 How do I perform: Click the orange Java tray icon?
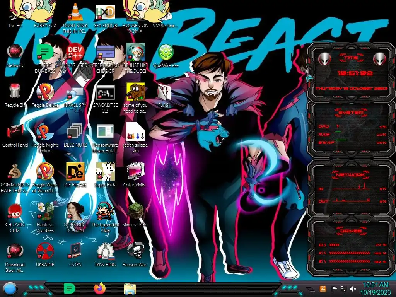click(x=323, y=288)
